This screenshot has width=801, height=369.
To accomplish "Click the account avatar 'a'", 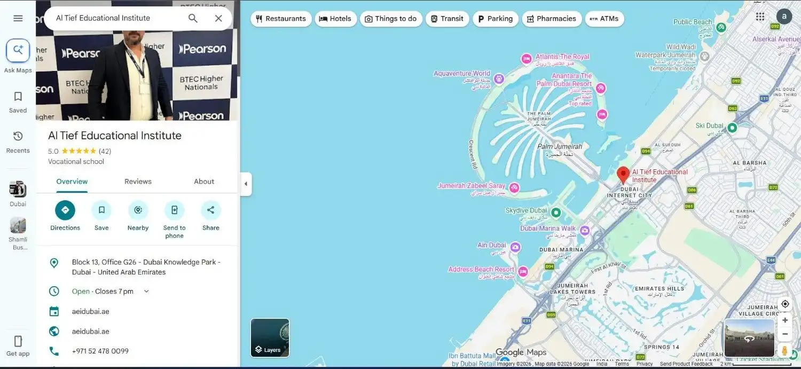I will 784,17.
